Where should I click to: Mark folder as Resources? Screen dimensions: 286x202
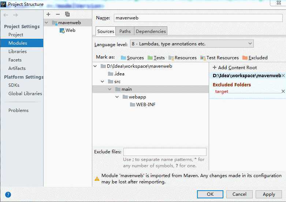pos(183,58)
